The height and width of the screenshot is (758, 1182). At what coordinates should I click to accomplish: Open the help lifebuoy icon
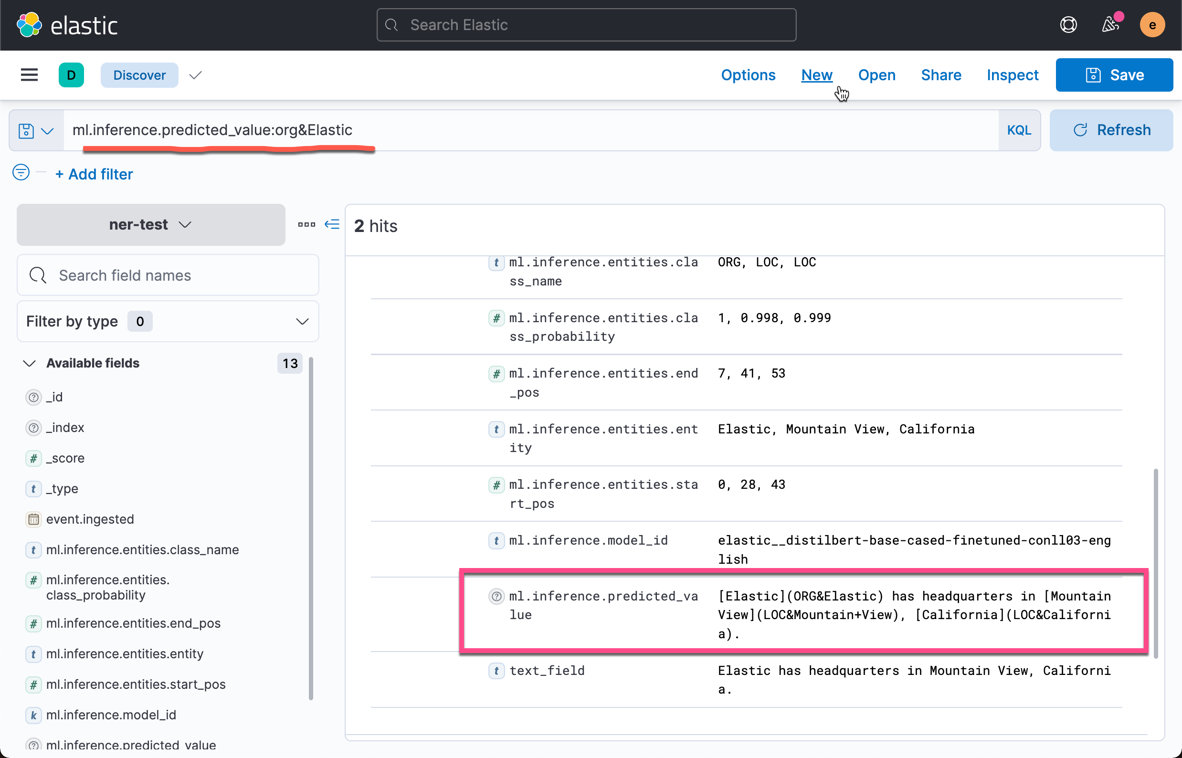pos(1068,25)
